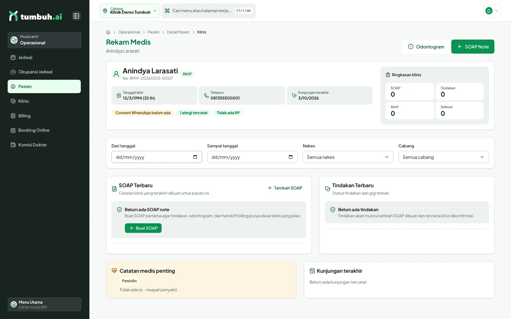The image size is (511, 319).
Task: Collapse the sidebar panel icon
Action: (76, 16)
